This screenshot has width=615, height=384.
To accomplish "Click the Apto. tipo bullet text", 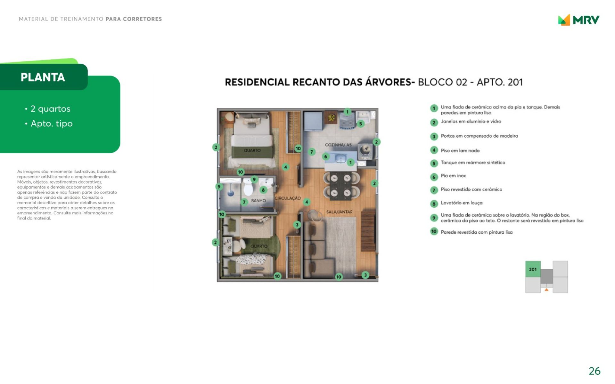I will 52,124.
